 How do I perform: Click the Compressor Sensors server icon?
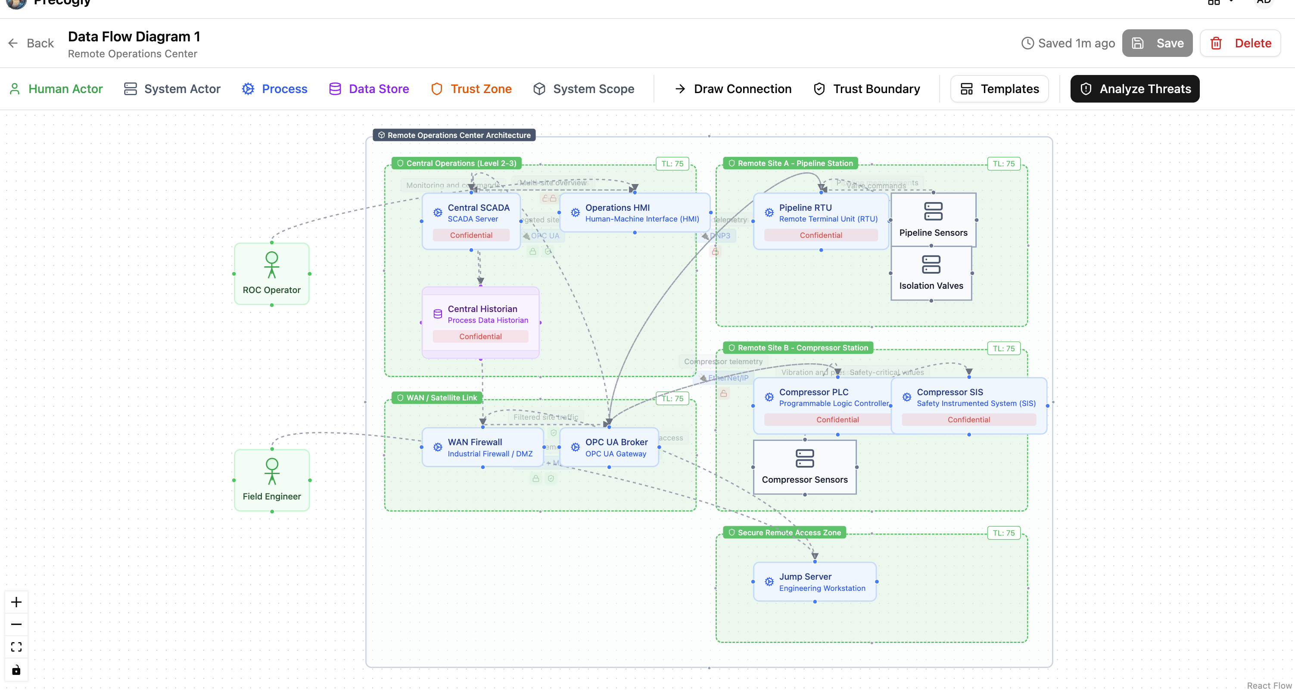[x=805, y=458]
